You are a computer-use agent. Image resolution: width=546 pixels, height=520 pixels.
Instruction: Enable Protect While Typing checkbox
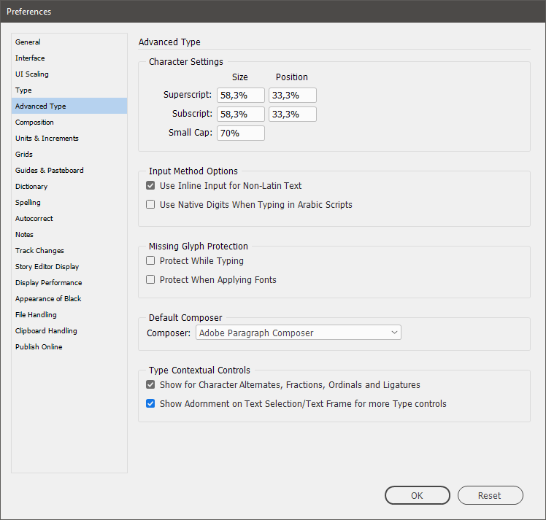click(x=151, y=261)
